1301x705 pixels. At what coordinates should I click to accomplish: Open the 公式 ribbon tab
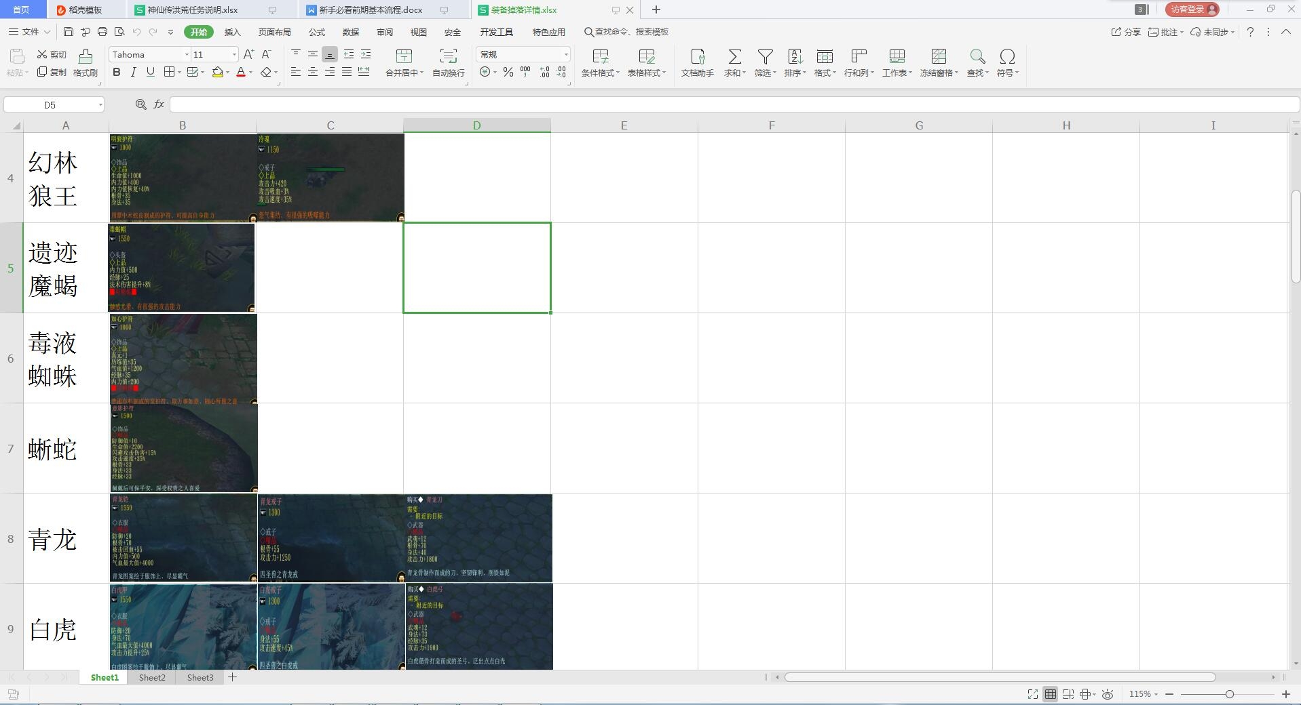pos(317,32)
